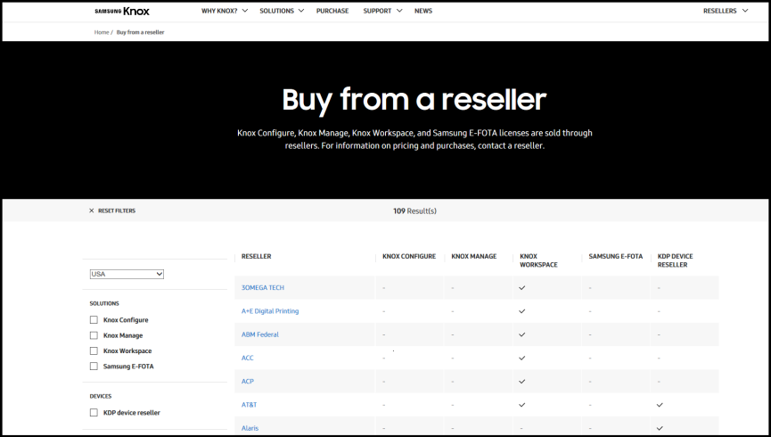Open the AT&T reseller link
Screen dimensions: 771x437
coord(249,405)
